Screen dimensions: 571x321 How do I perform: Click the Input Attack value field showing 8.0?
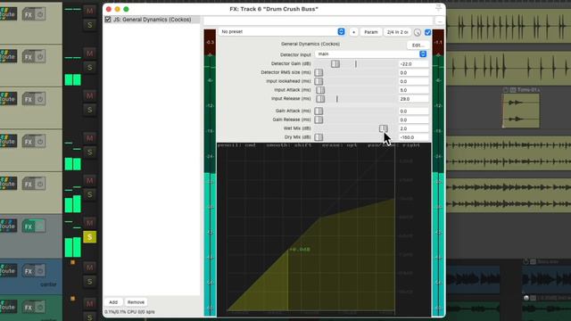(x=414, y=90)
